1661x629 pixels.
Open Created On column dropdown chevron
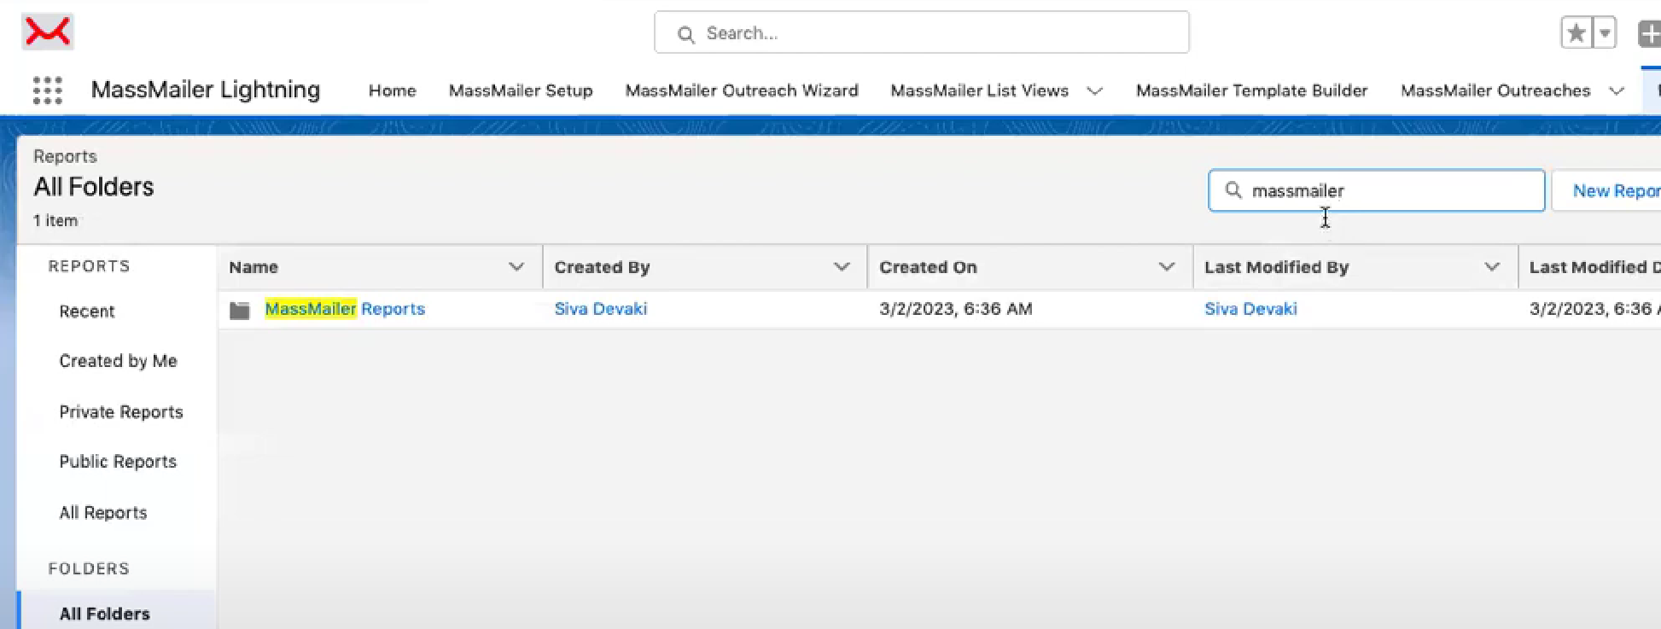[x=1167, y=267]
